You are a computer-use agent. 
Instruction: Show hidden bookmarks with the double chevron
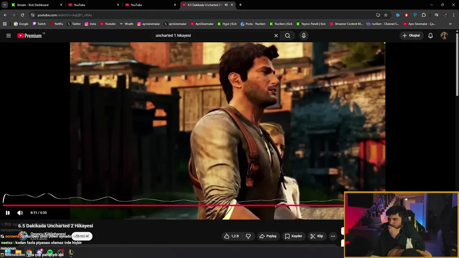pos(450,24)
